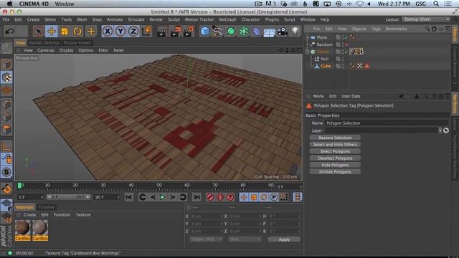The width and height of the screenshot is (459, 258).
Task: Toggle Random effector enable mark
Action: [x=346, y=44]
